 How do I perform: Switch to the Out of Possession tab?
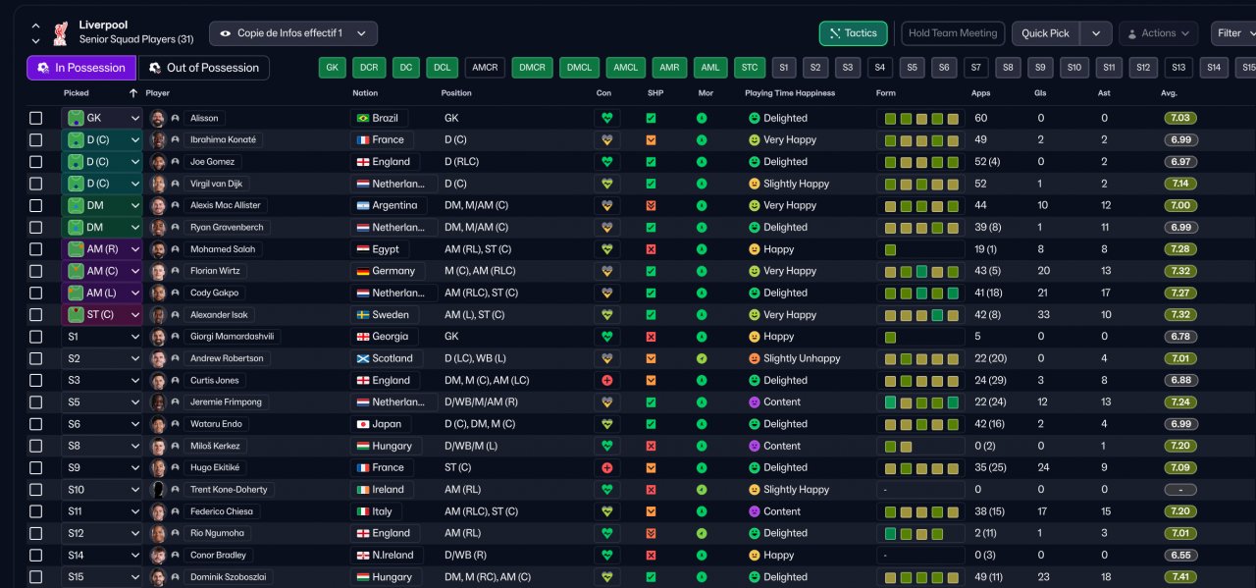pos(203,68)
